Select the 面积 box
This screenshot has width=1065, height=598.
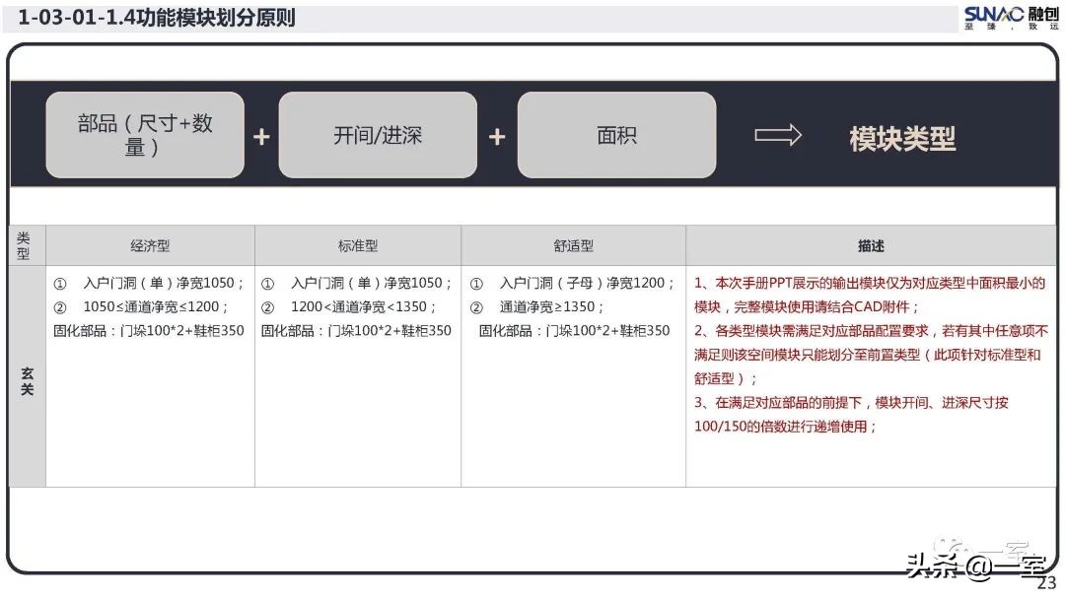point(616,135)
